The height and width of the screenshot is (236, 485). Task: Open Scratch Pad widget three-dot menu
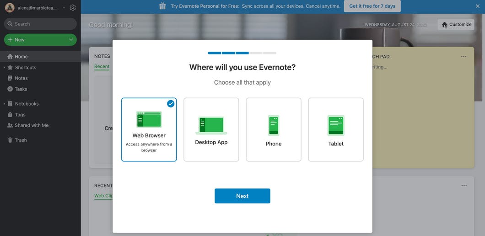click(x=463, y=57)
